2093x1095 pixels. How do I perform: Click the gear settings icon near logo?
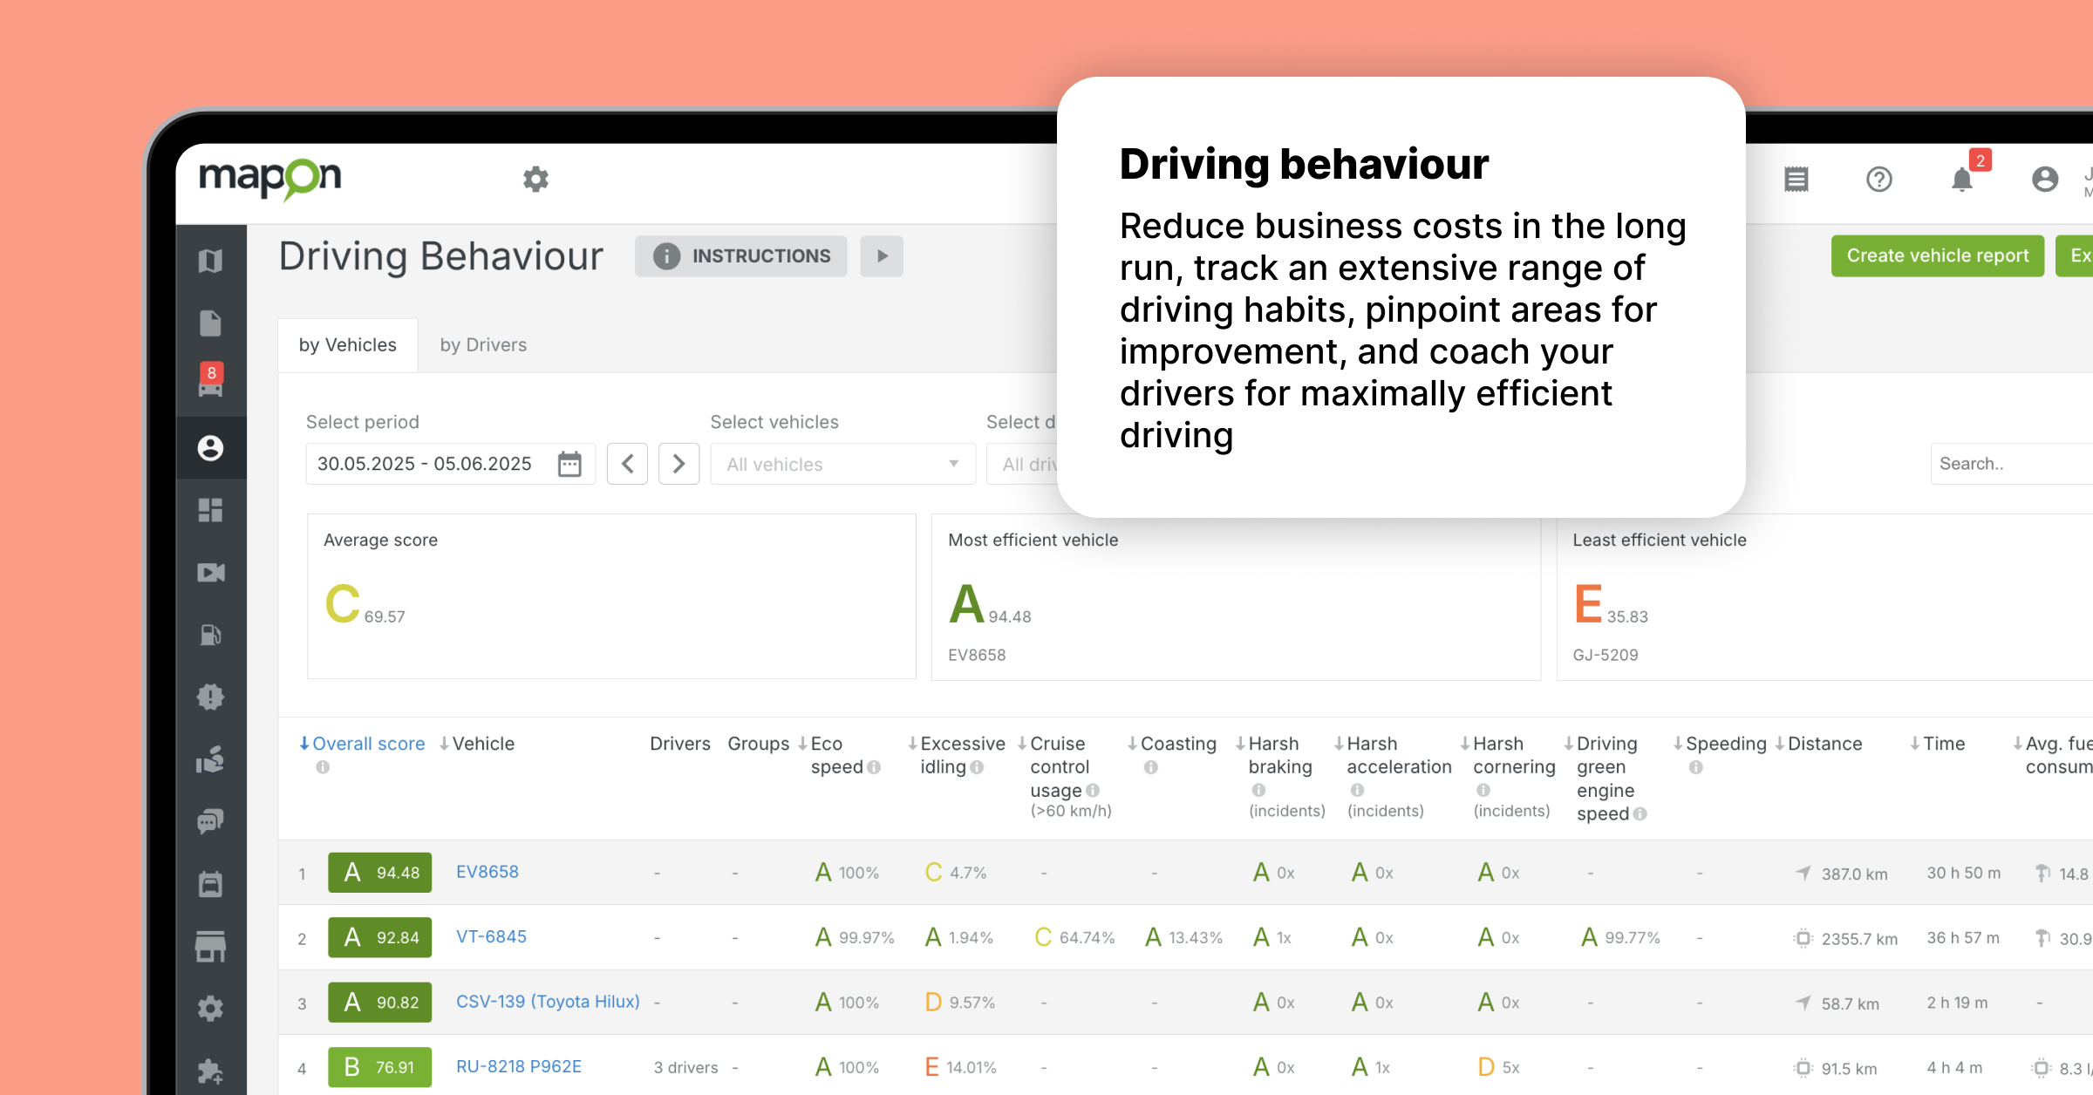click(535, 180)
